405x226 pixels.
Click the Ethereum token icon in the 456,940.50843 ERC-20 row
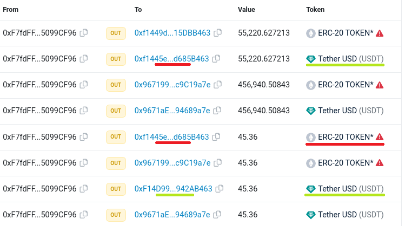[x=311, y=85]
